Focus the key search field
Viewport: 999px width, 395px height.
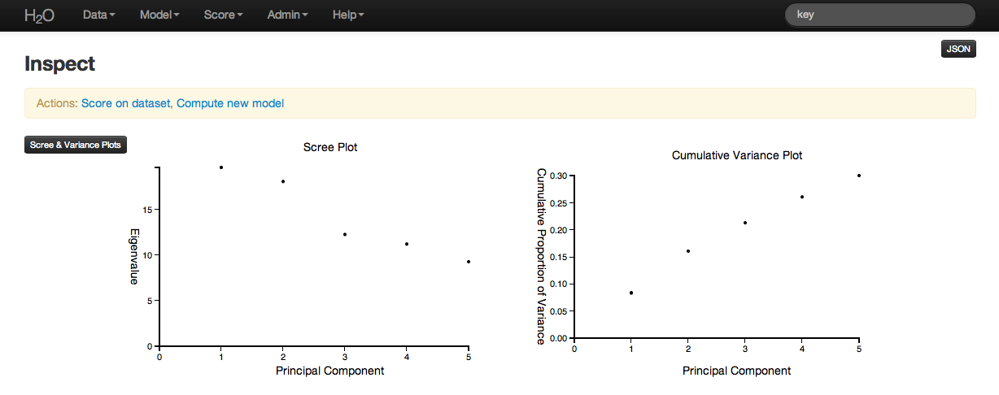pos(879,15)
